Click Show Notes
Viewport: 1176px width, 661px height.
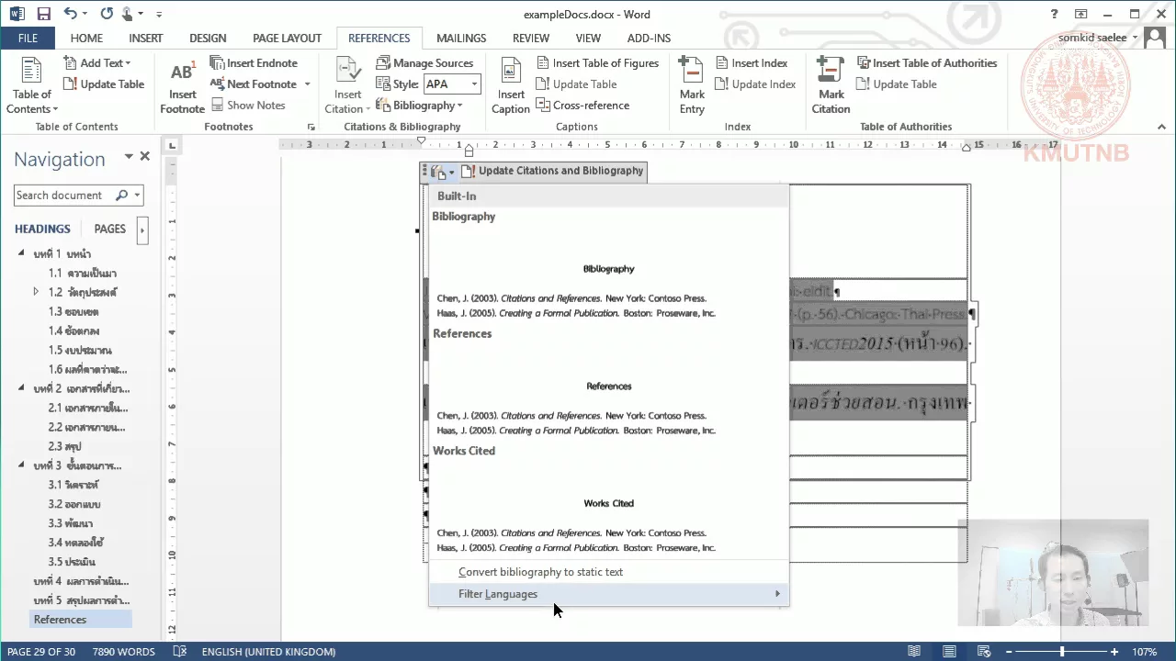[x=248, y=106]
